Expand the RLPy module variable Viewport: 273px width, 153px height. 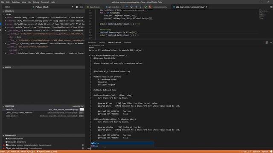(6, 17)
